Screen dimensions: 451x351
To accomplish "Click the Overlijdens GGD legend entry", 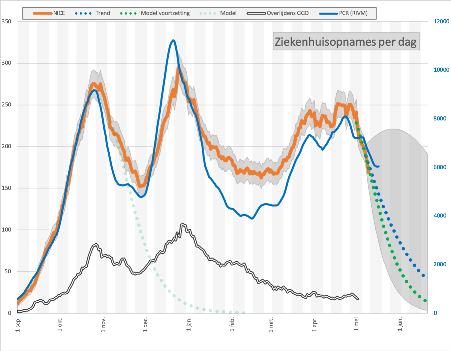I will (278, 13).
